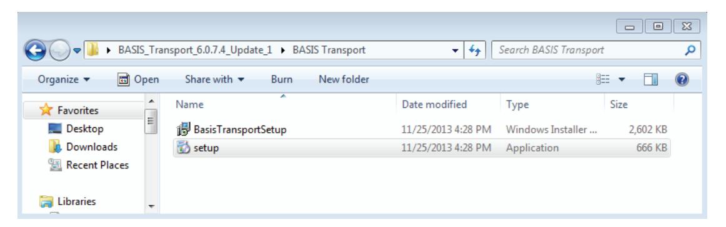This screenshot has height=227, width=726.
Task: Click the Burn toolbar item
Action: click(282, 80)
